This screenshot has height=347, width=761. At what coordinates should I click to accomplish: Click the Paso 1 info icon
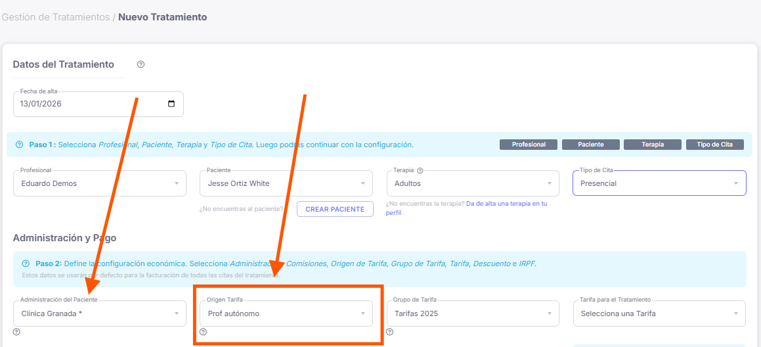tap(19, 145)
